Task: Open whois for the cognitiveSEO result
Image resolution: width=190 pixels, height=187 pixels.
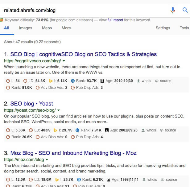Action: pos(144,81)
